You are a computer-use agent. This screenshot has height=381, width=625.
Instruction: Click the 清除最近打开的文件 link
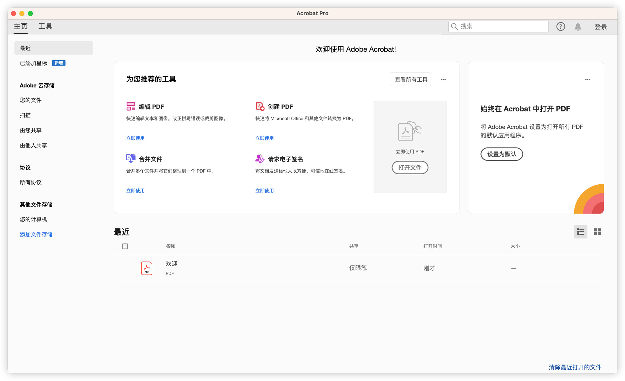click(575, 367)
